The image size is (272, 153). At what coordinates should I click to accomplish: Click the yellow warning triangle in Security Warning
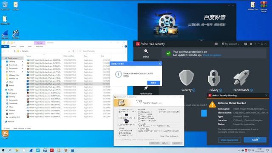click(x=212, y=105)
